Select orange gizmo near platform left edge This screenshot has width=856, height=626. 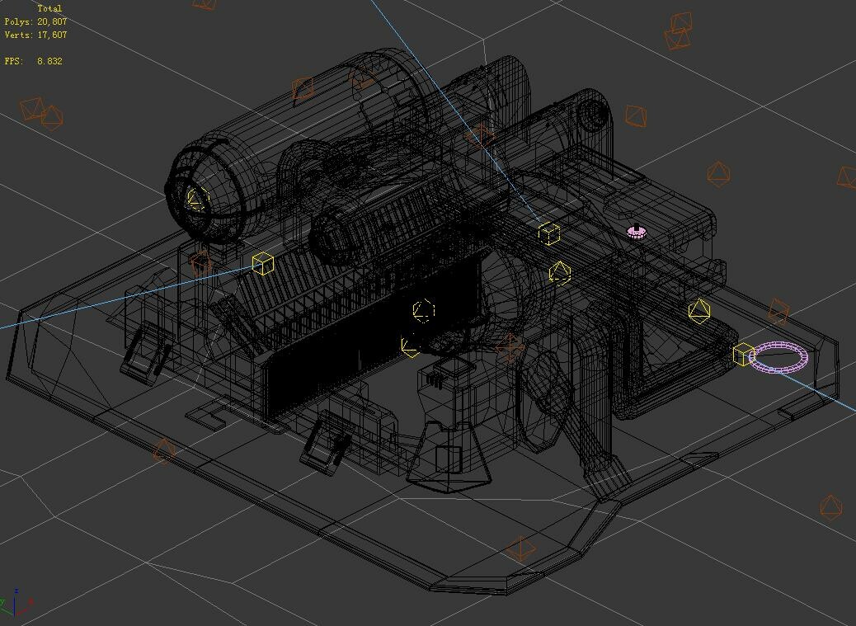point(163,451)
